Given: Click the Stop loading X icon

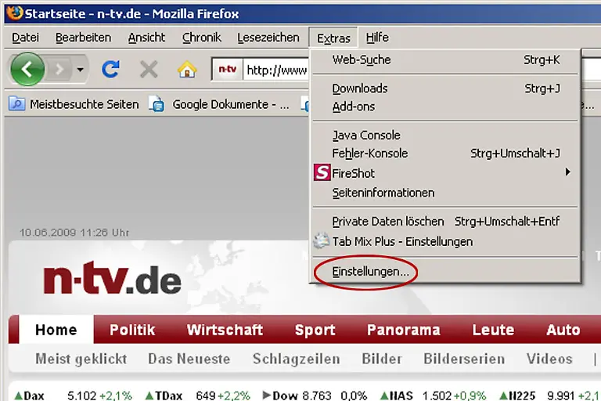Looking at the screenshot, I should coord(149,70).
